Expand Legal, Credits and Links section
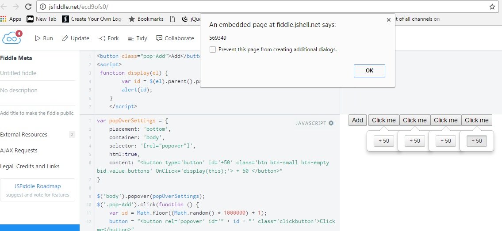 (x=30, y=167)
